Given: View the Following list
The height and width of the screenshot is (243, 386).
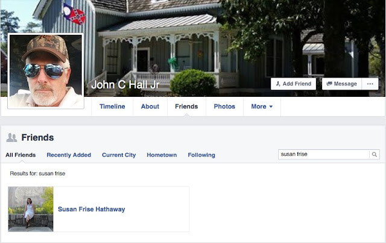Looking at the screenshot, I should (201, 155).
